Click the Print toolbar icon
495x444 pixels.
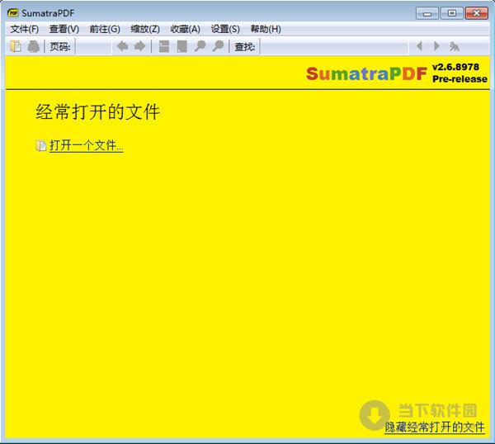click(x=33, y=46)
